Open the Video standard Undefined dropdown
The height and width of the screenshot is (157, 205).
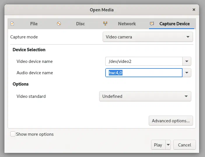coord(145,96)
